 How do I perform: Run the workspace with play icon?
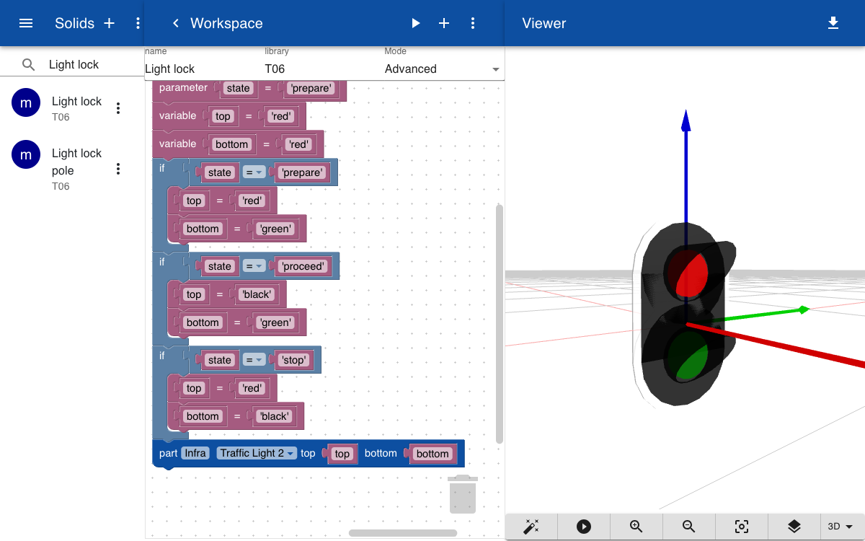click(x=415, y=23)
